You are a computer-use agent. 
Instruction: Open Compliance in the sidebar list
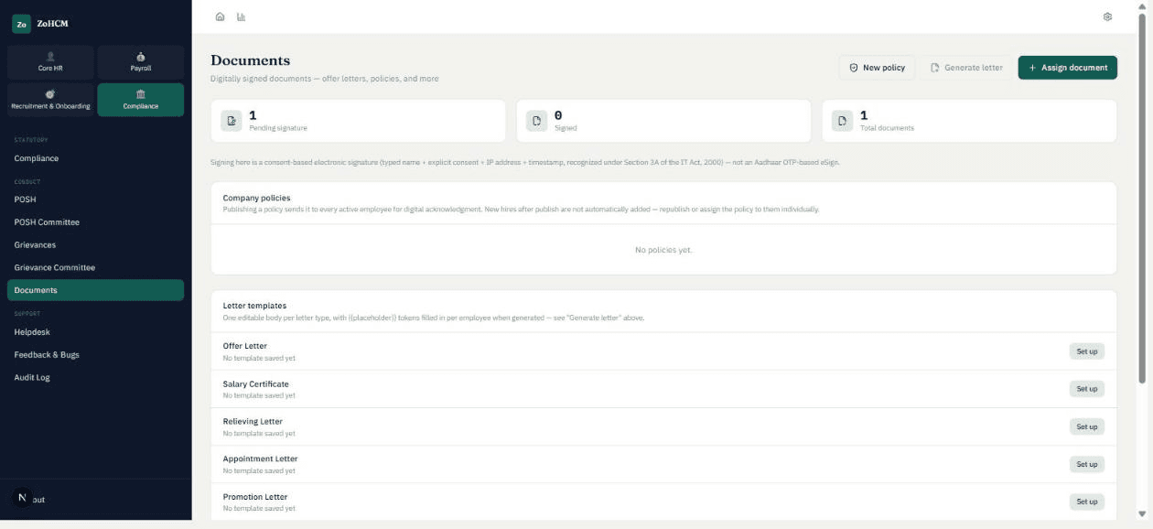coord(95,158)
